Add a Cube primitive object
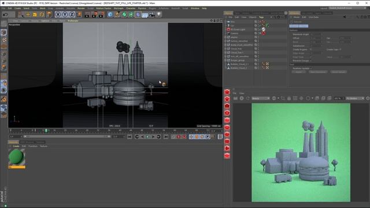The image size is (370, 208). click(x=110, y=14)
